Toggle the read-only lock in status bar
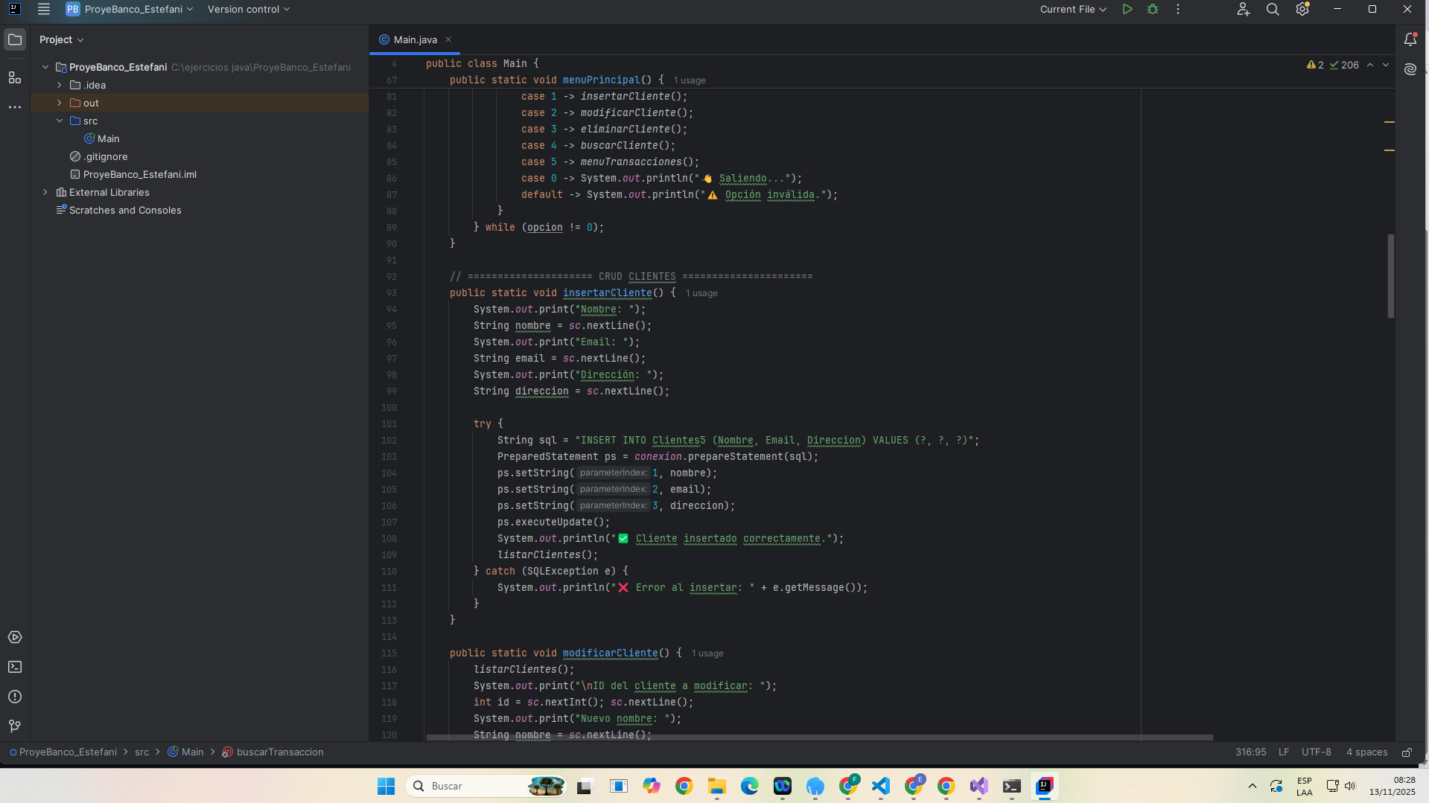The width and height of the screenshot is (1429, 803). (x=1407, y=752)
